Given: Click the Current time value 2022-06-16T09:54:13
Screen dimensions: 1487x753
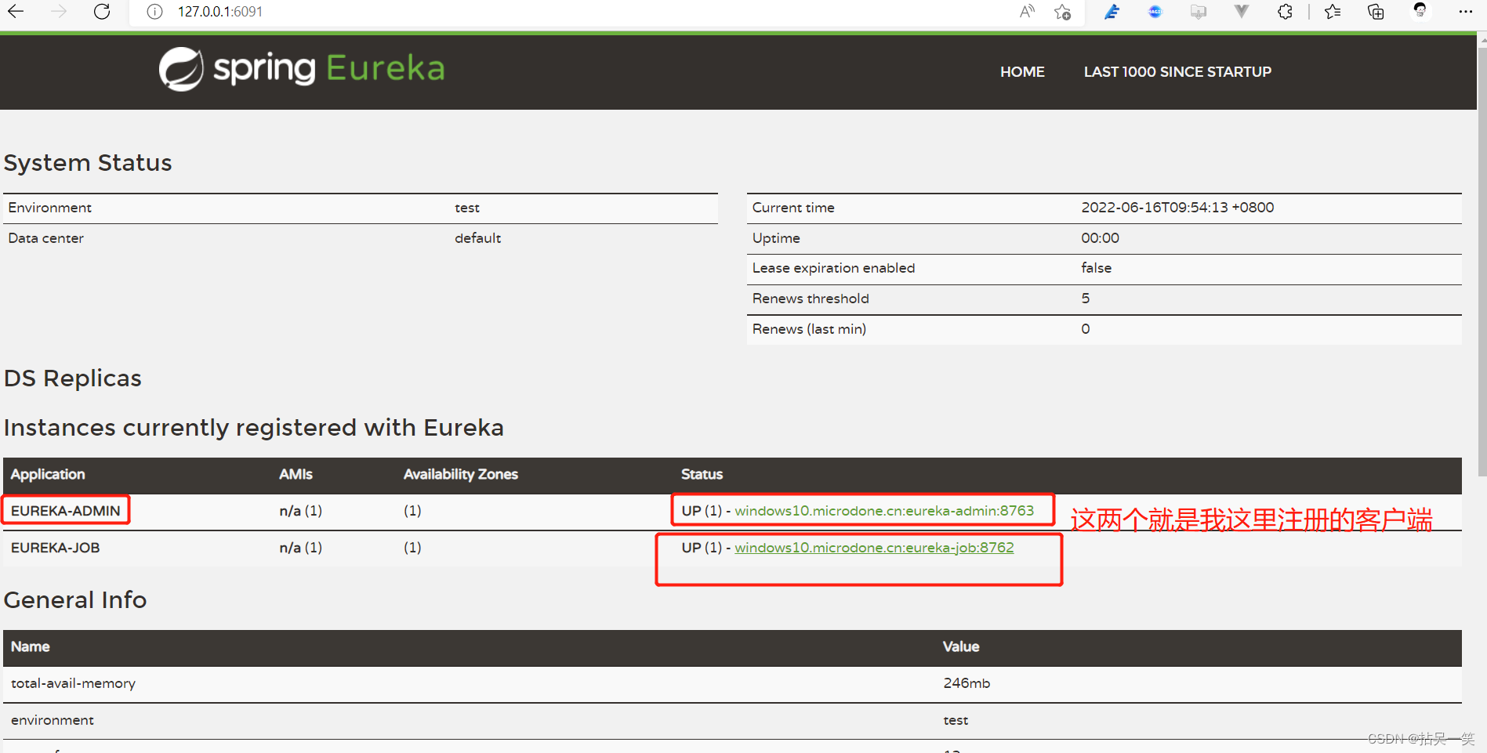Looking at the screenshot, I should point(1177,208).
